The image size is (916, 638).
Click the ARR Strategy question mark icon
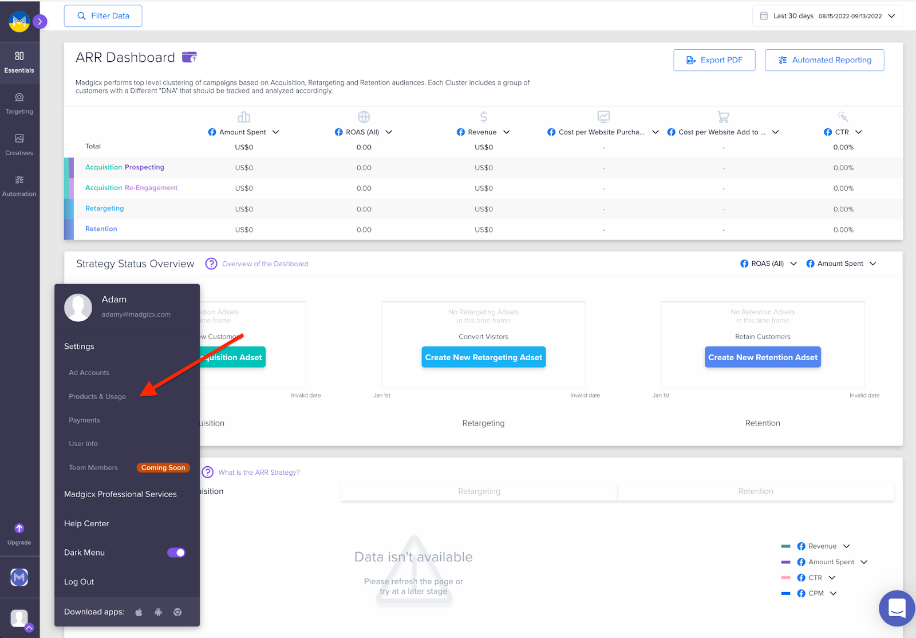tap(208, 472)
